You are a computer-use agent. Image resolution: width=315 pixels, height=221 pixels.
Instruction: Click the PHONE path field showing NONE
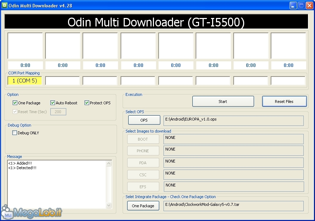[x=234, y=151]
